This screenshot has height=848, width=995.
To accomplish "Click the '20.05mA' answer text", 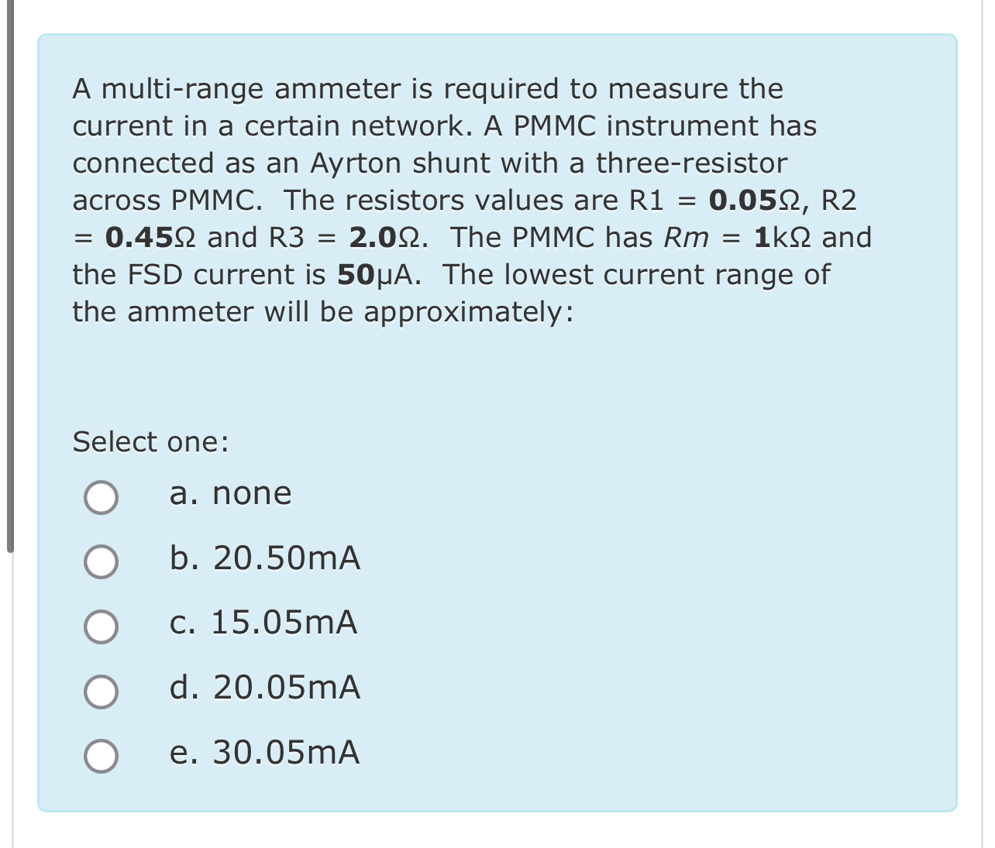I will (264, 688).
